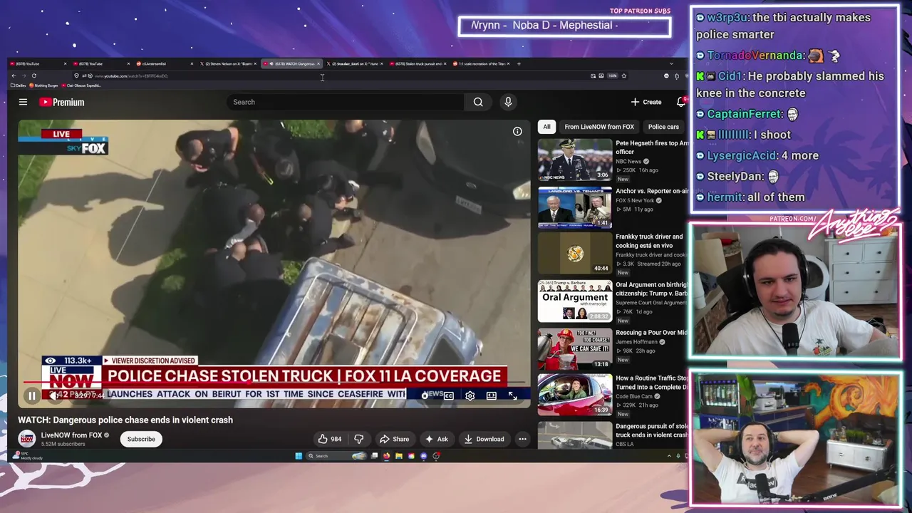Expand the browser tab list chevron

[x=670, y=63]
